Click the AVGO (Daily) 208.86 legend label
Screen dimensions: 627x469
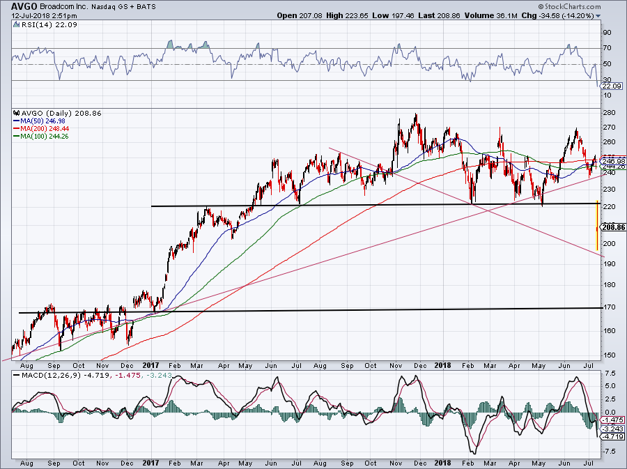click(61, 113)
